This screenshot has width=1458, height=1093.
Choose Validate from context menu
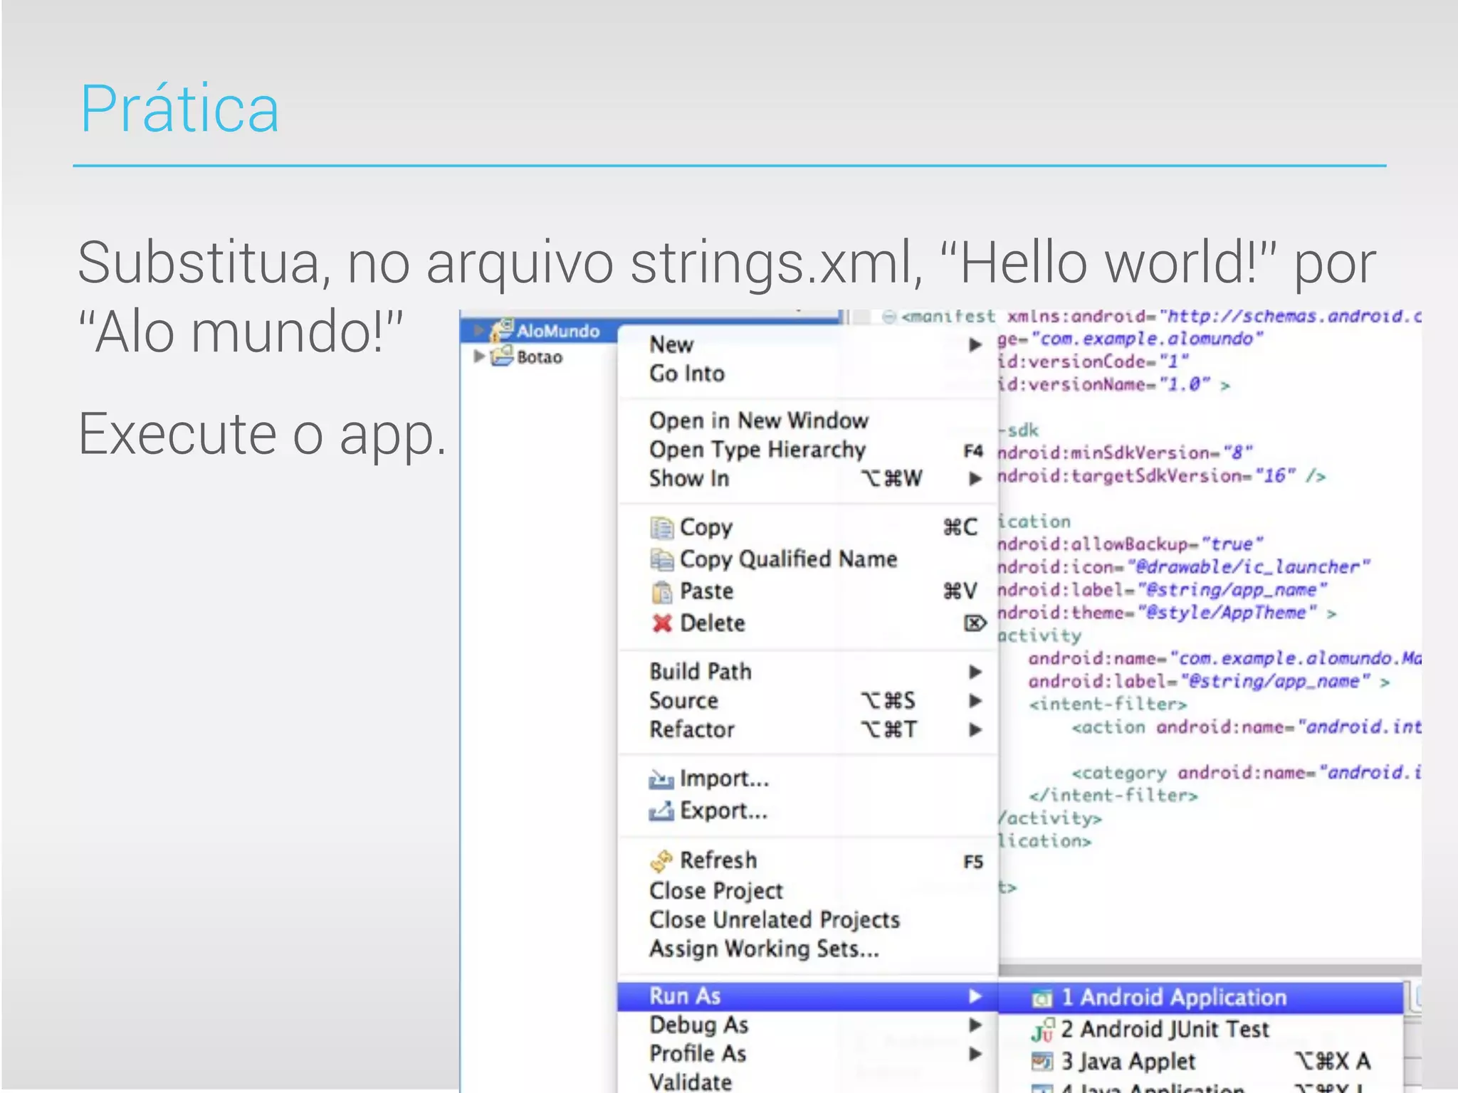[x=808, y=1082]
